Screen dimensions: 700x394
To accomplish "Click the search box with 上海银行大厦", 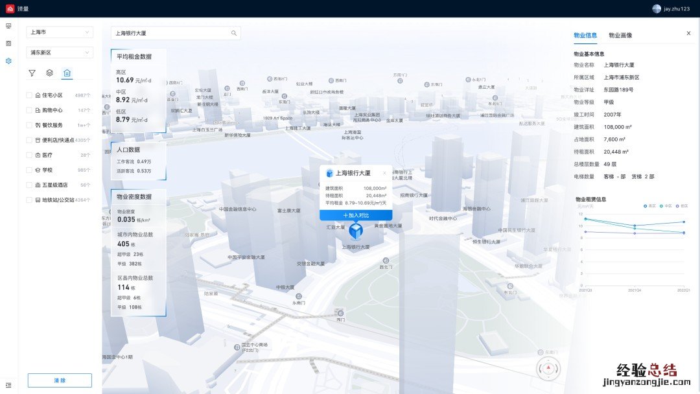I will point(176,33).
